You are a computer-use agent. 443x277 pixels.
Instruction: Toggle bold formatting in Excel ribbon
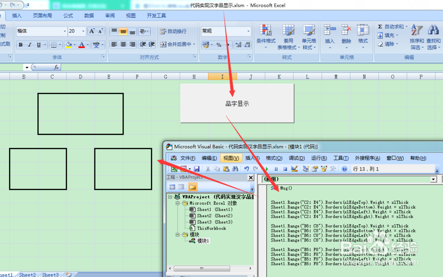point(21,45)
